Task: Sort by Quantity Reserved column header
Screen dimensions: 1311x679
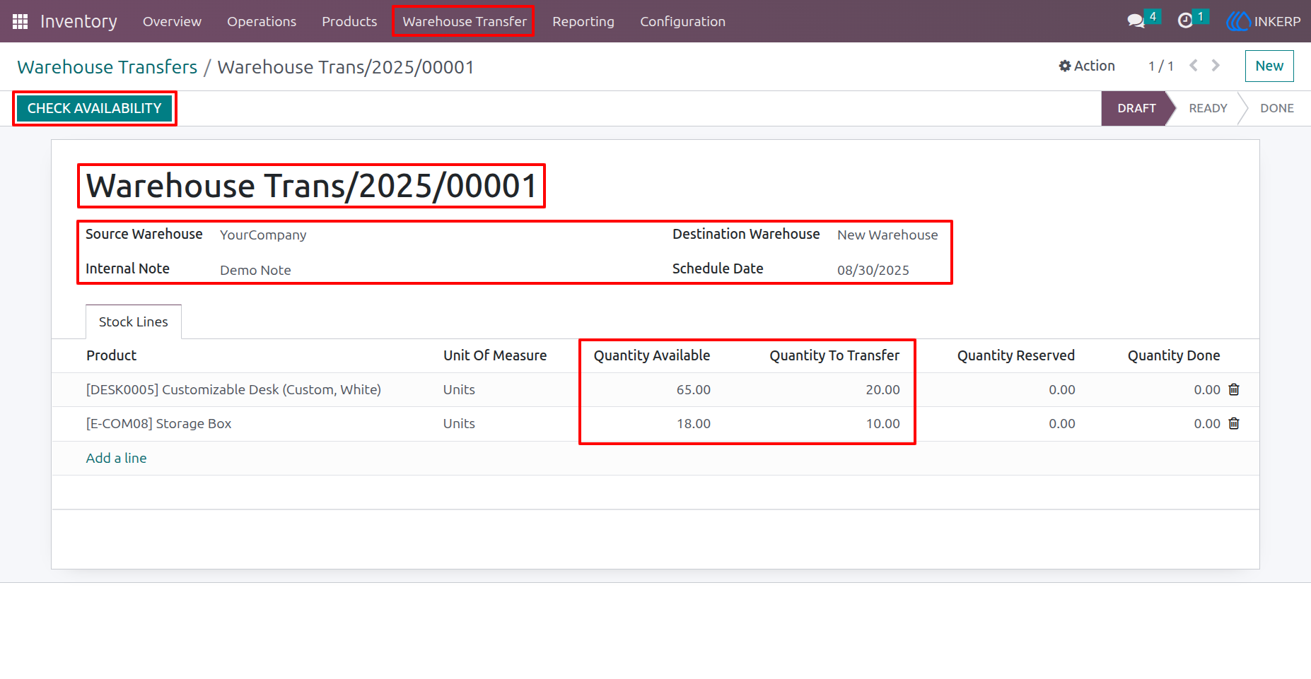Action: 1016,355
